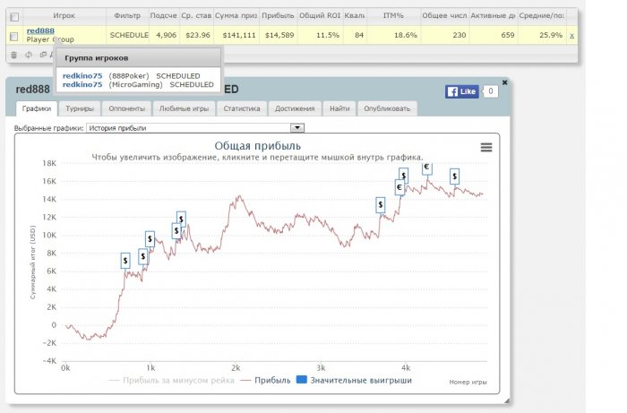This screenshot has height=413, width=627.
Task: Click the trash delete icon below the table
Action: (x=14, y=55)
